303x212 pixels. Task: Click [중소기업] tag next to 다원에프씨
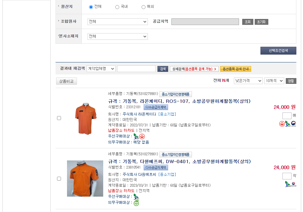pos(167,174)
